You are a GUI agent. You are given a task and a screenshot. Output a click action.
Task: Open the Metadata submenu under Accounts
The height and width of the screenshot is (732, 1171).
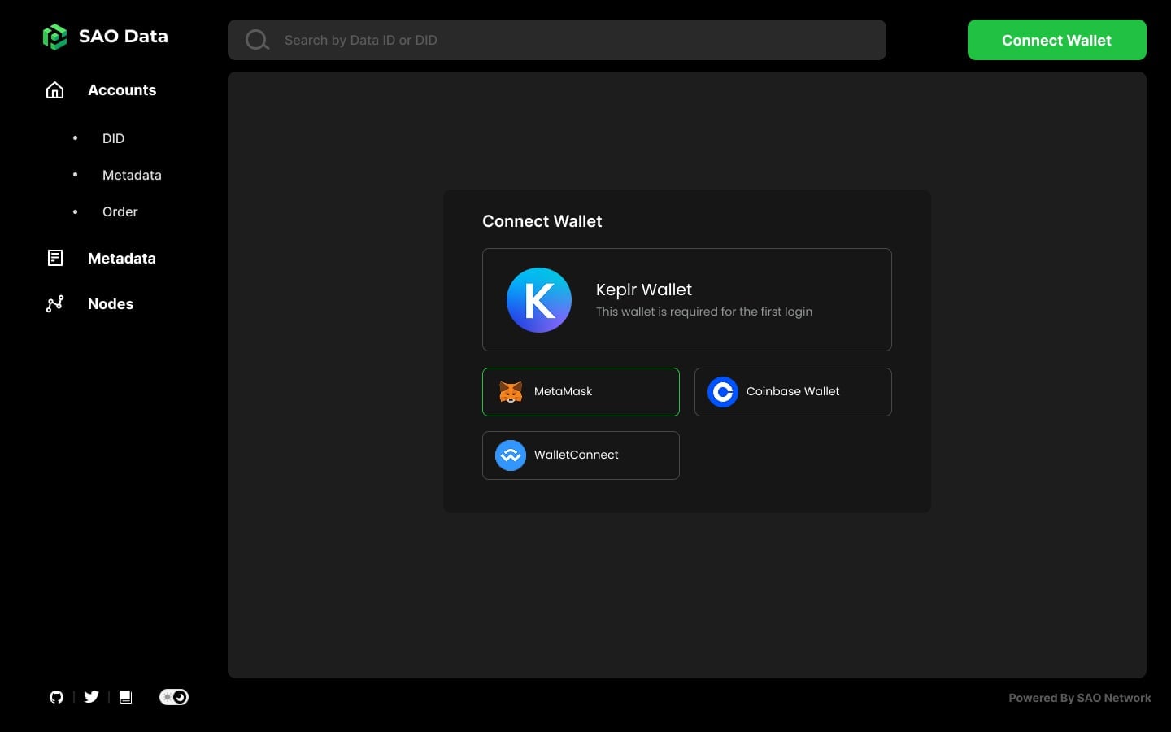point(132,175)
